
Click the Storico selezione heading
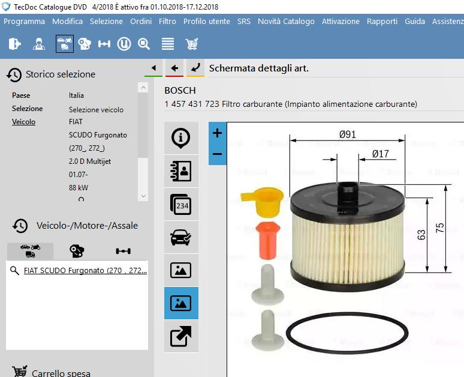pyautogui.click(x=61, y=74)
